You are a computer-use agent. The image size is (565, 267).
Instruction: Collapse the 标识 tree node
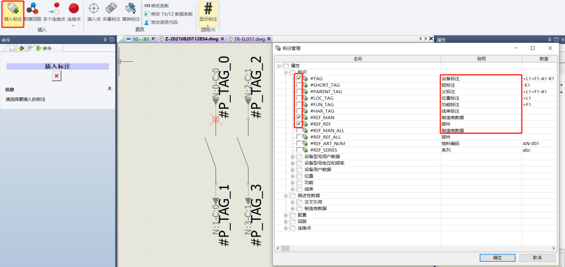coord(286,72)
